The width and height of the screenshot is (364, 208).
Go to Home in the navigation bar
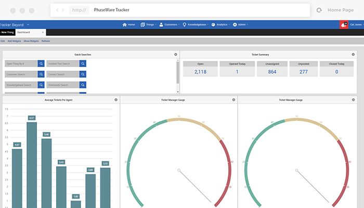click(128, 24)
